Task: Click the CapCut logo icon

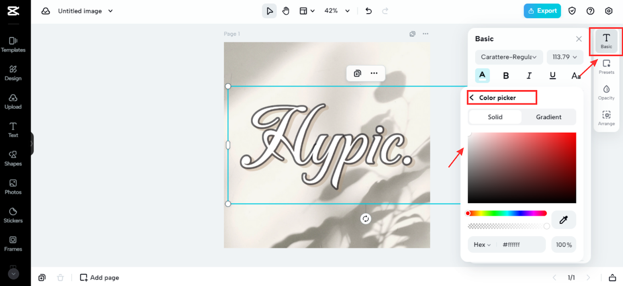Action: click(x=13, y=11)
